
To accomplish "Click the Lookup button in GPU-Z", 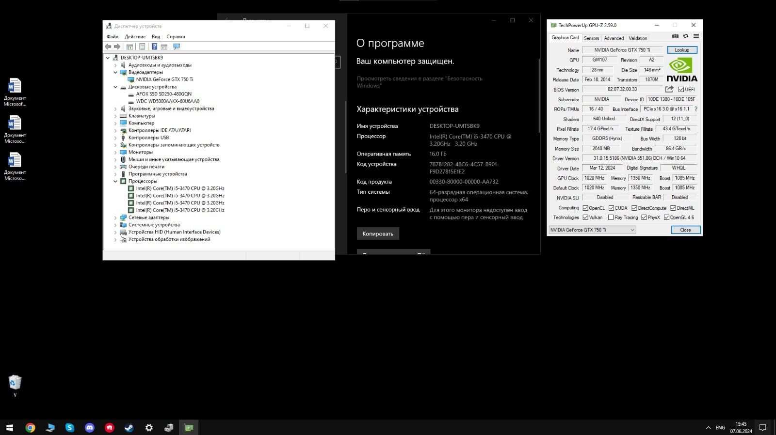I will point(682,50).
